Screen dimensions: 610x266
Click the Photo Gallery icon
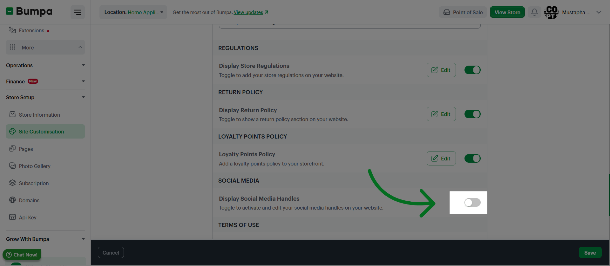pos(12,166)
